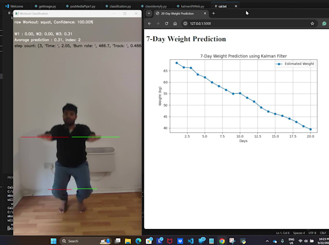Switch to the Welcome tab in VS Code
Viewport: 329px width, 245px height.
[14, 6]
